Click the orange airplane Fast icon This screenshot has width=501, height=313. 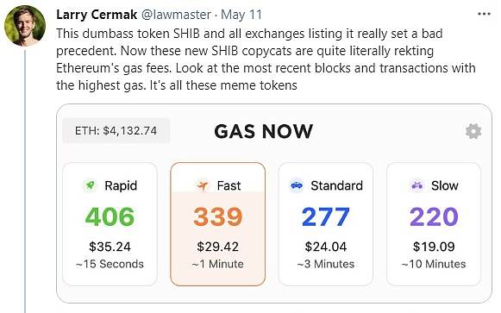203,185
